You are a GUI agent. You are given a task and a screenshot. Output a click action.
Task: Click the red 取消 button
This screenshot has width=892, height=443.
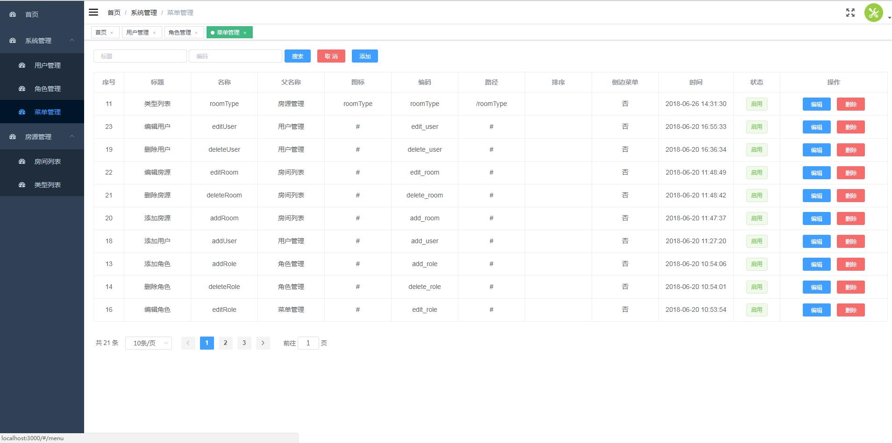tap(331, 56)
